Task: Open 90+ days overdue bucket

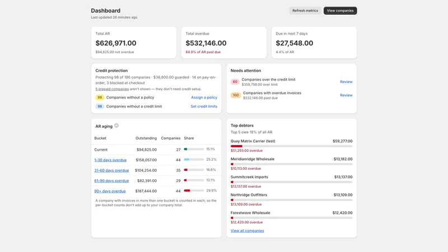Action: pyautogui.click(x=110, y=191)
